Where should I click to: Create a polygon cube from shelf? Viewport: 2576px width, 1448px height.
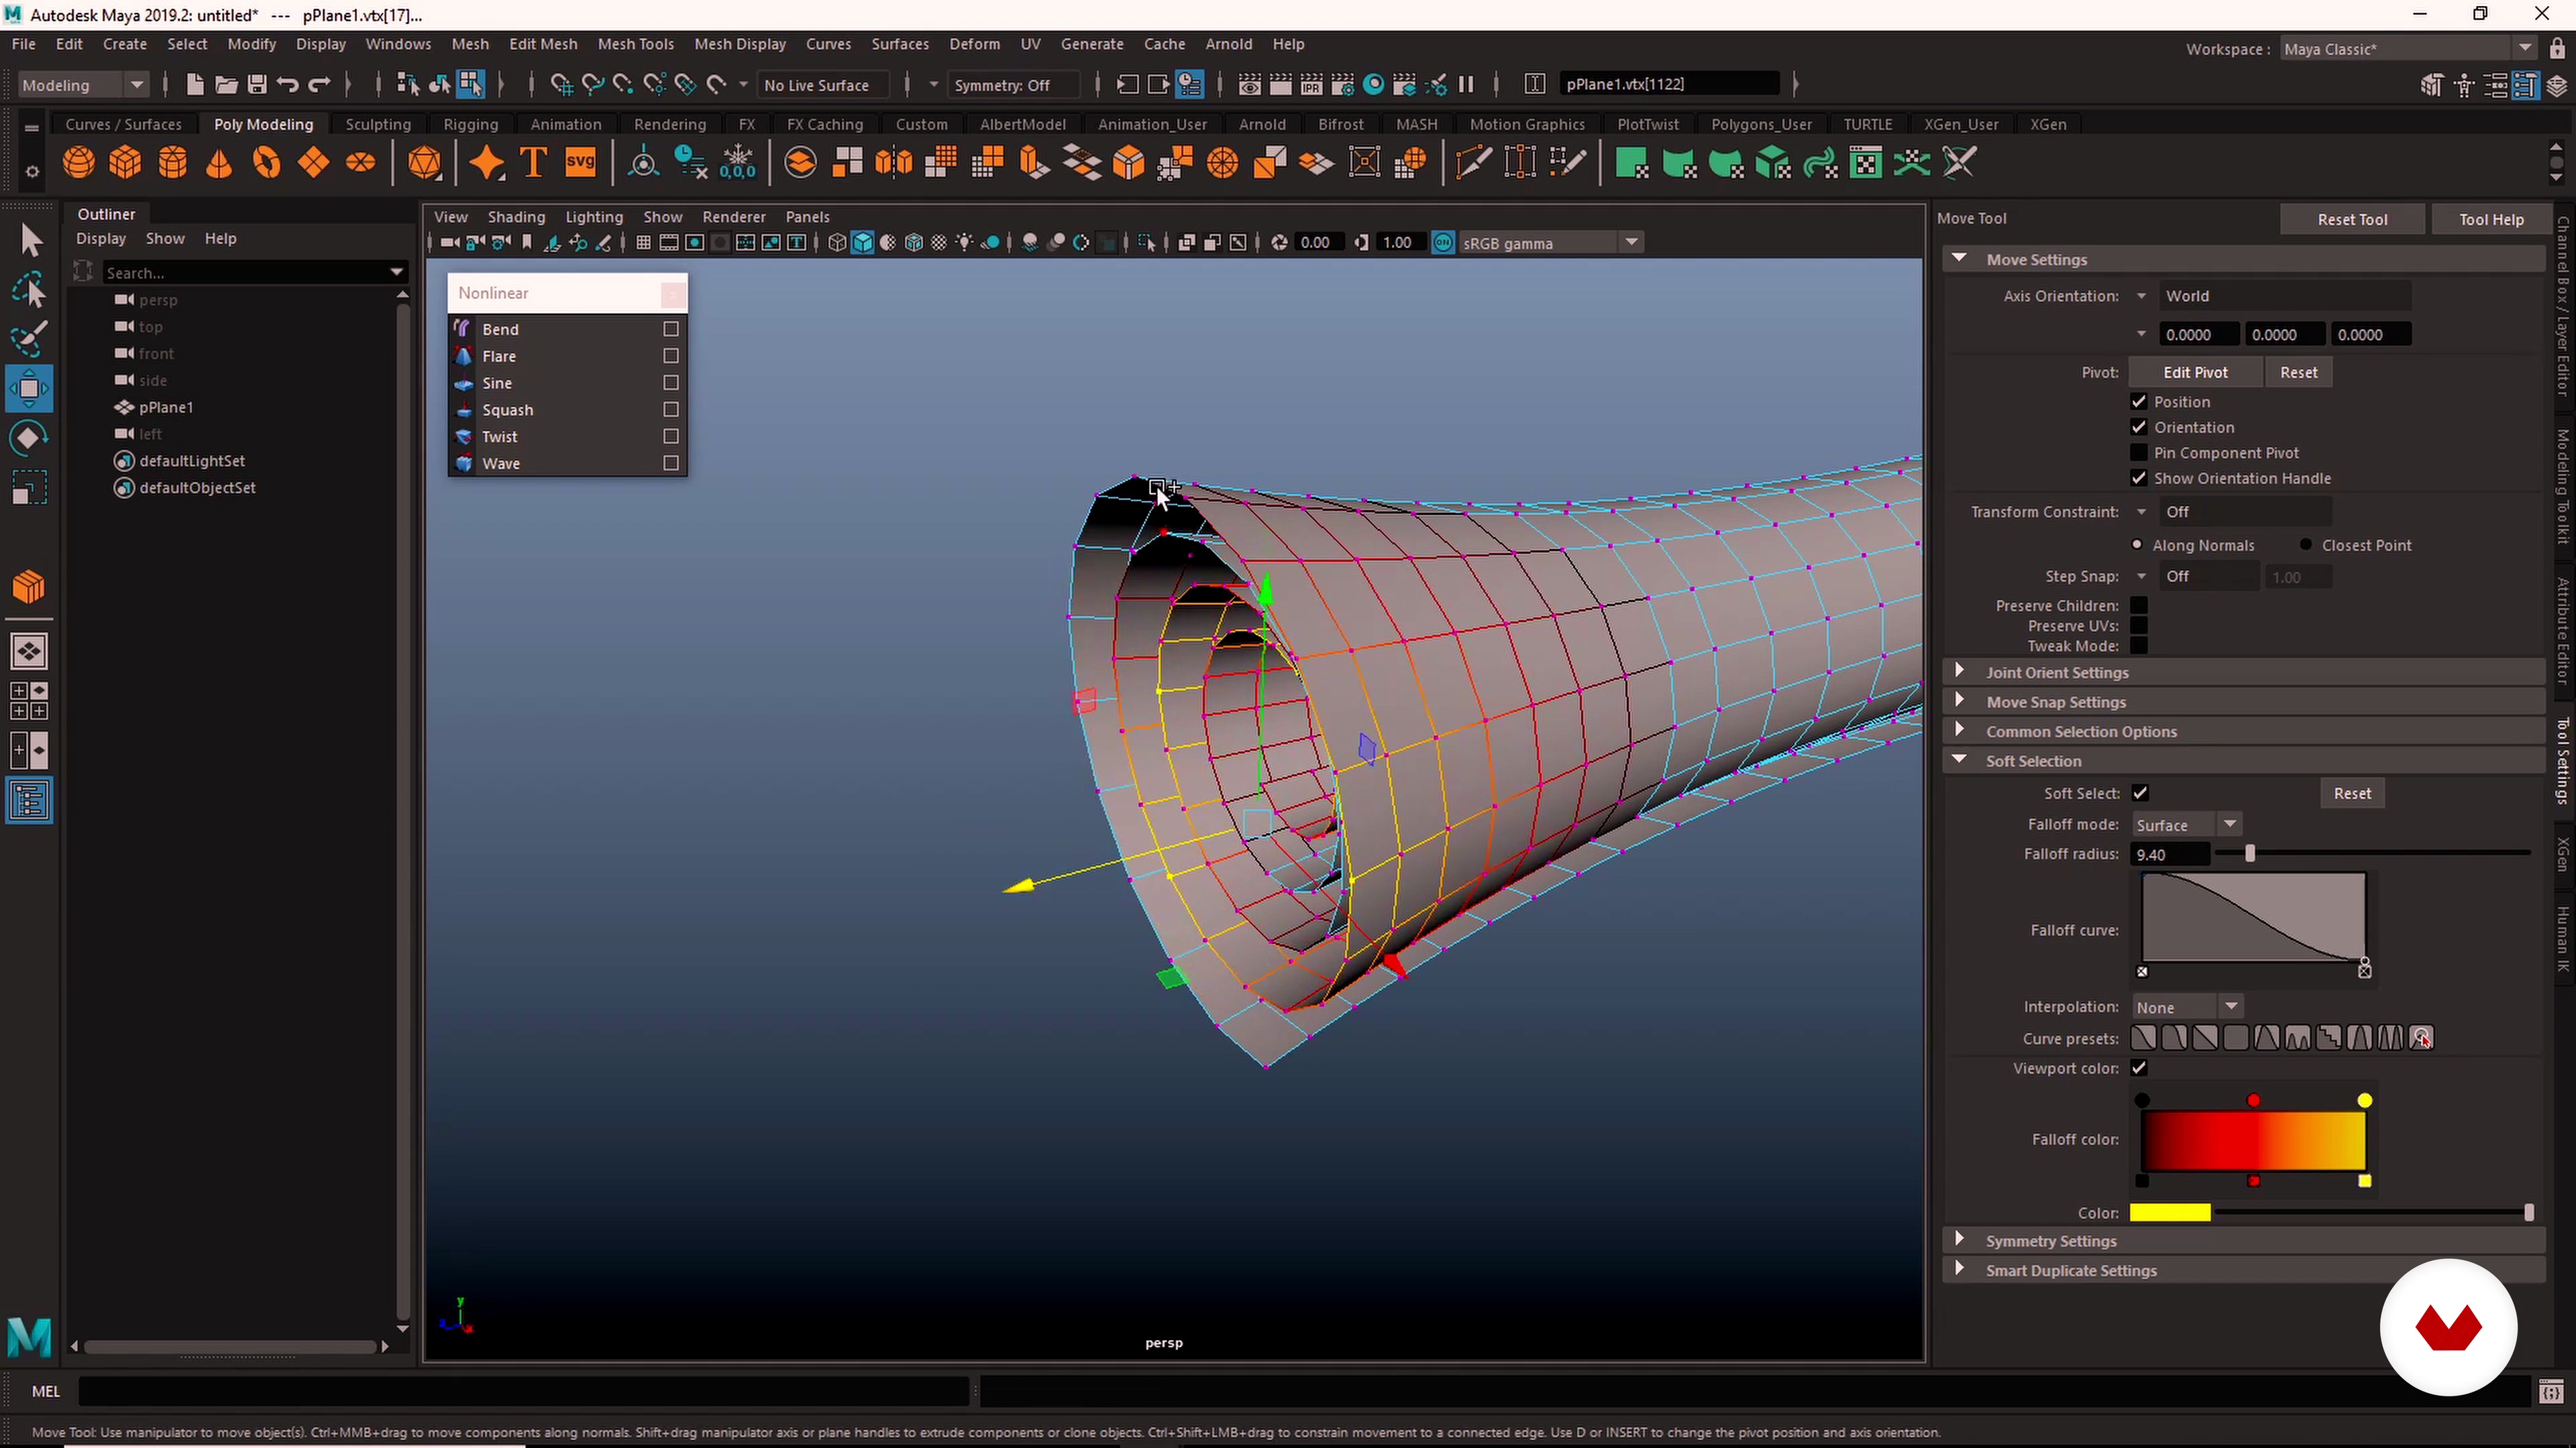click(125, 162)
